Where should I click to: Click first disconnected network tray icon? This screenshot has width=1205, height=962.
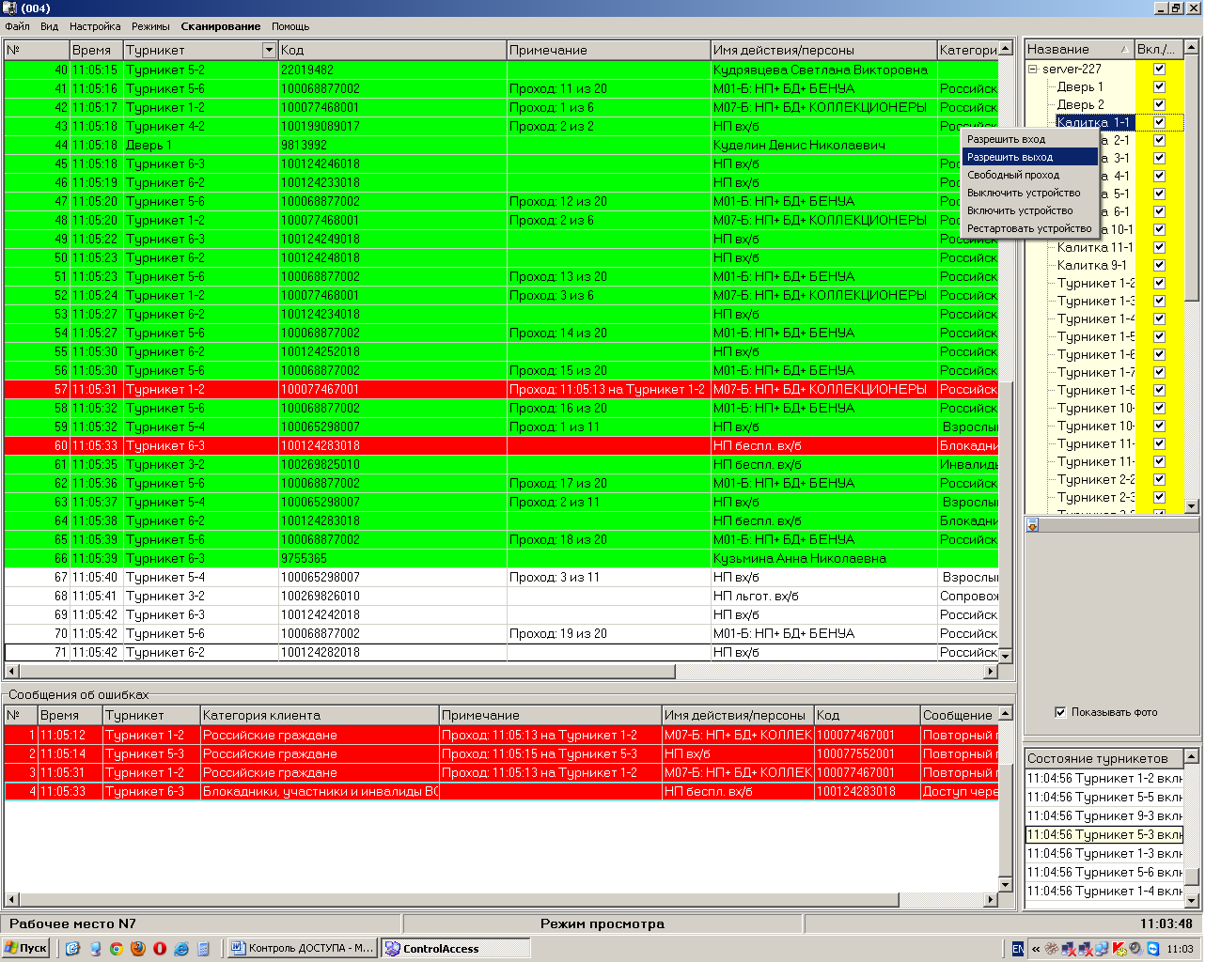click(1069, 949)
